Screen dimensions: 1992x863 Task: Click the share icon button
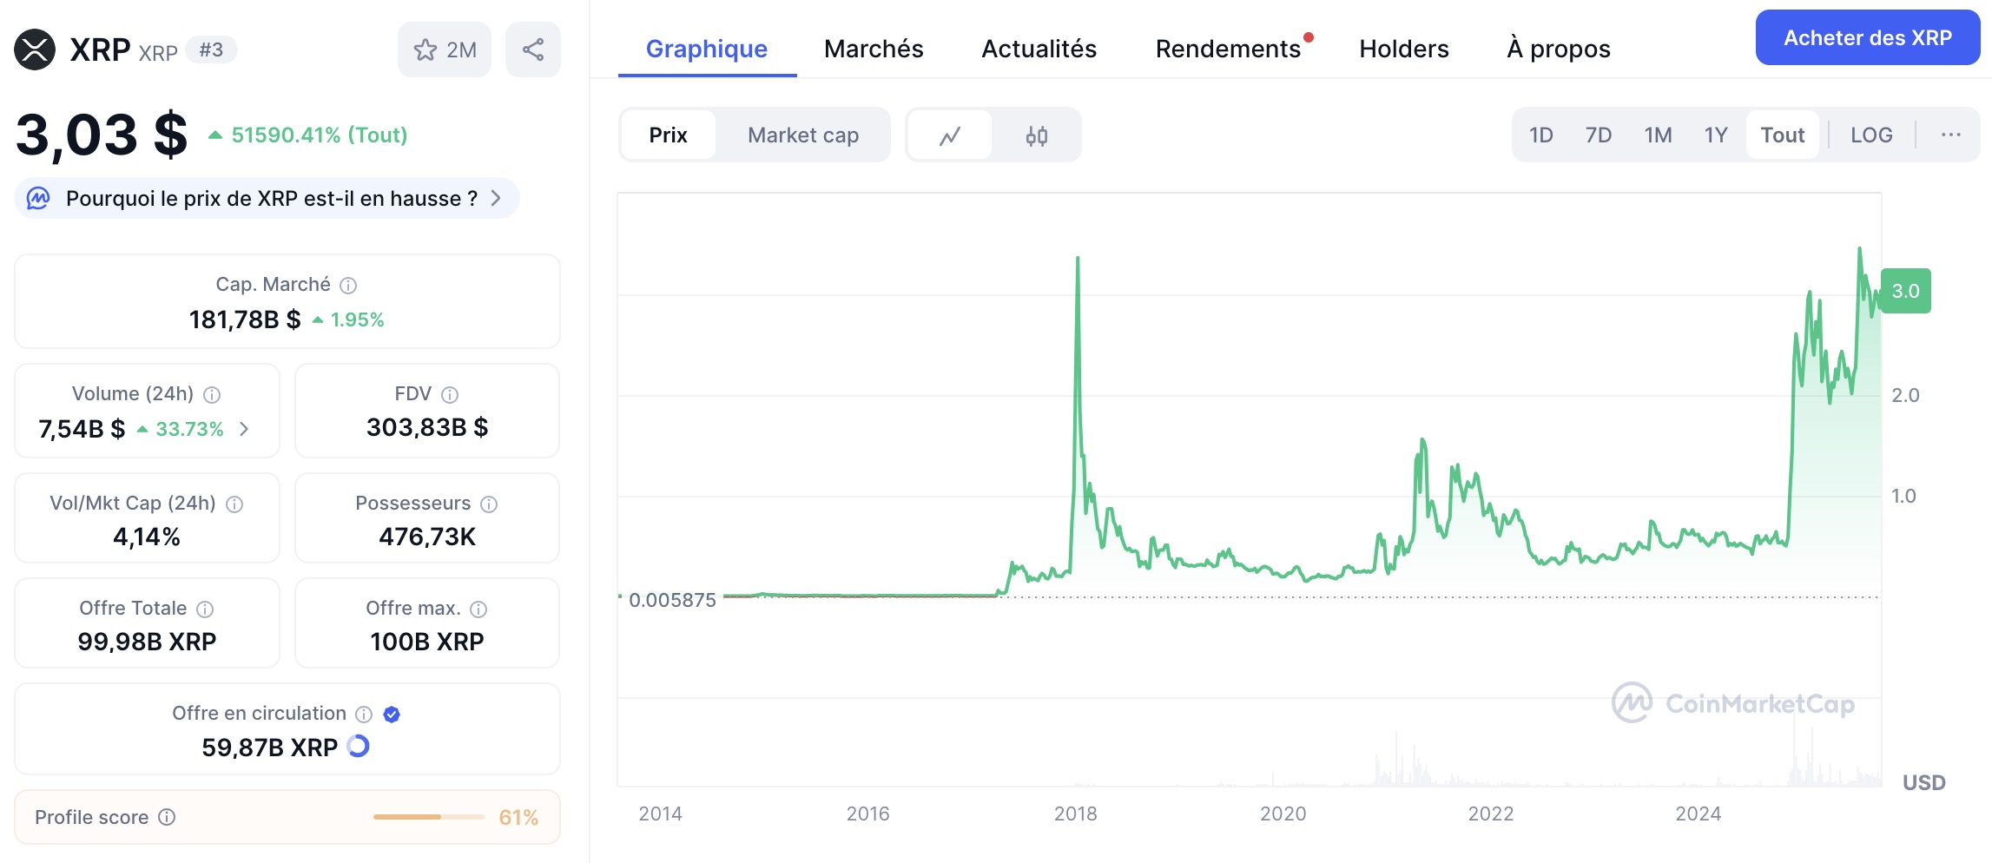[533, 49]
